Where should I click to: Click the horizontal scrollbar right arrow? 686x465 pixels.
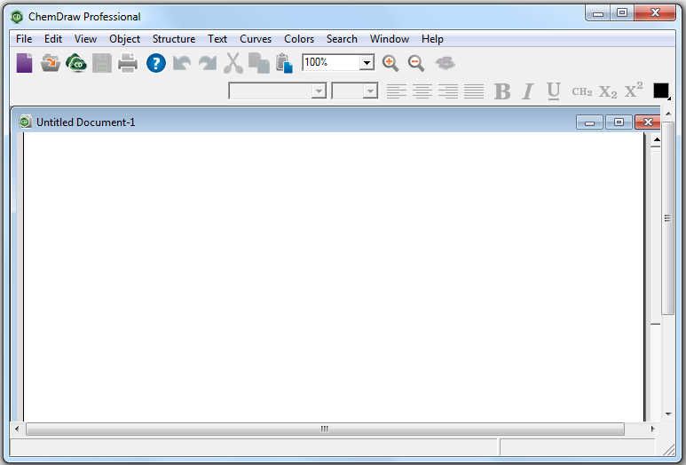(653, 429)
